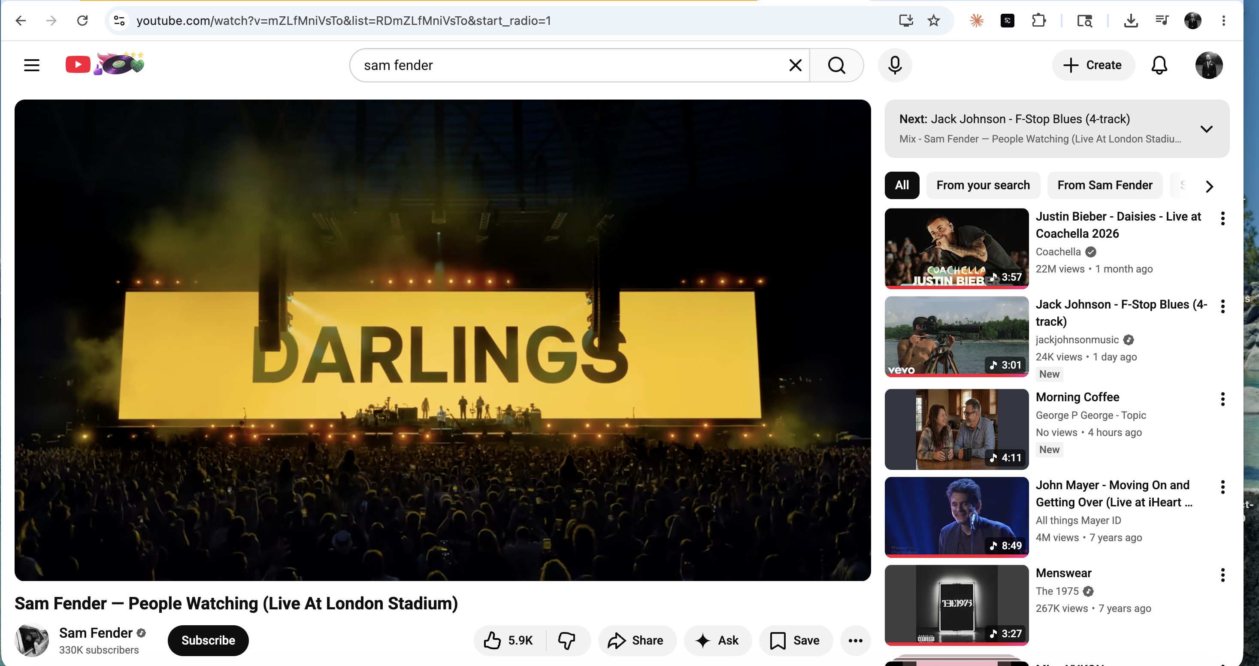Open Jack Johnson F-Stop Blues thumbnail
1259x666 pixels.
pyautogui.click(x=956, y=336)
